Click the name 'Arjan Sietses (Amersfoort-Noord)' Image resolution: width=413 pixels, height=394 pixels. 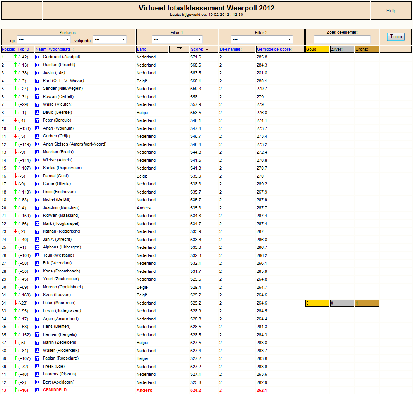coord(75,144)
